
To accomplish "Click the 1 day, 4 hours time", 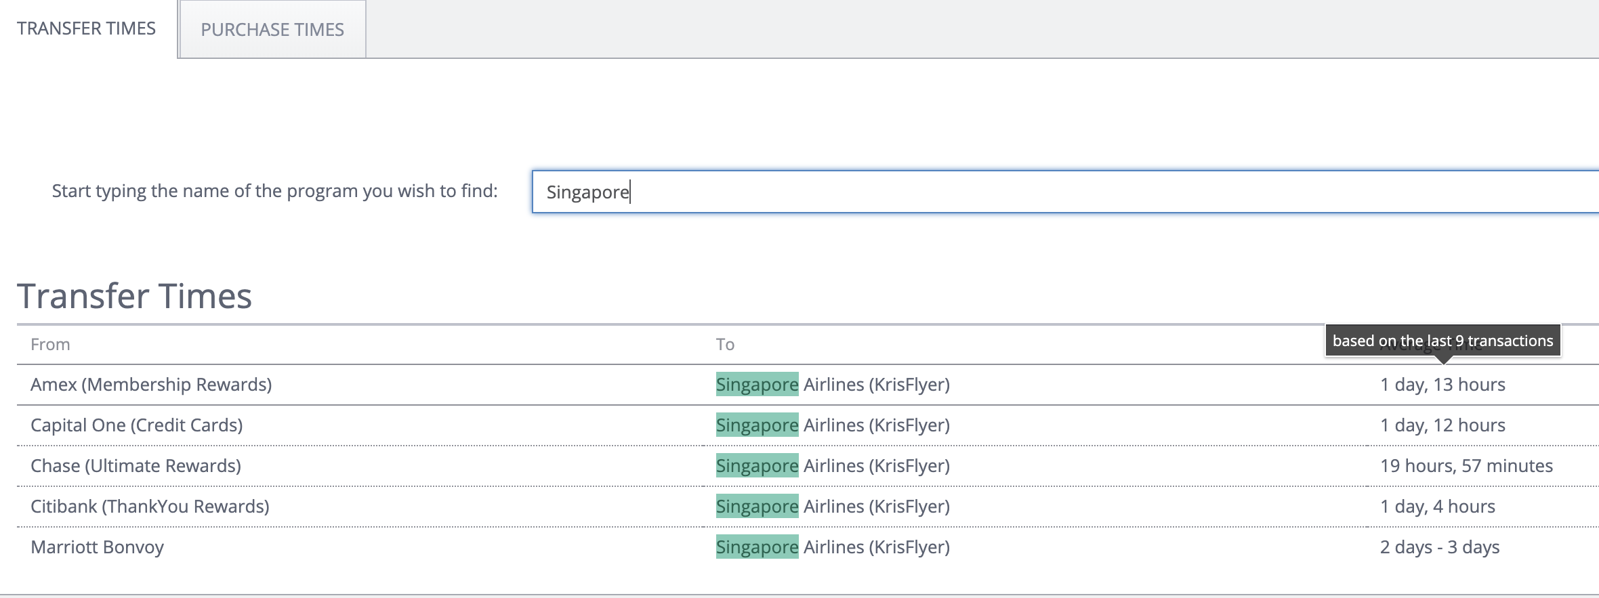I will tap(1438, 507).
